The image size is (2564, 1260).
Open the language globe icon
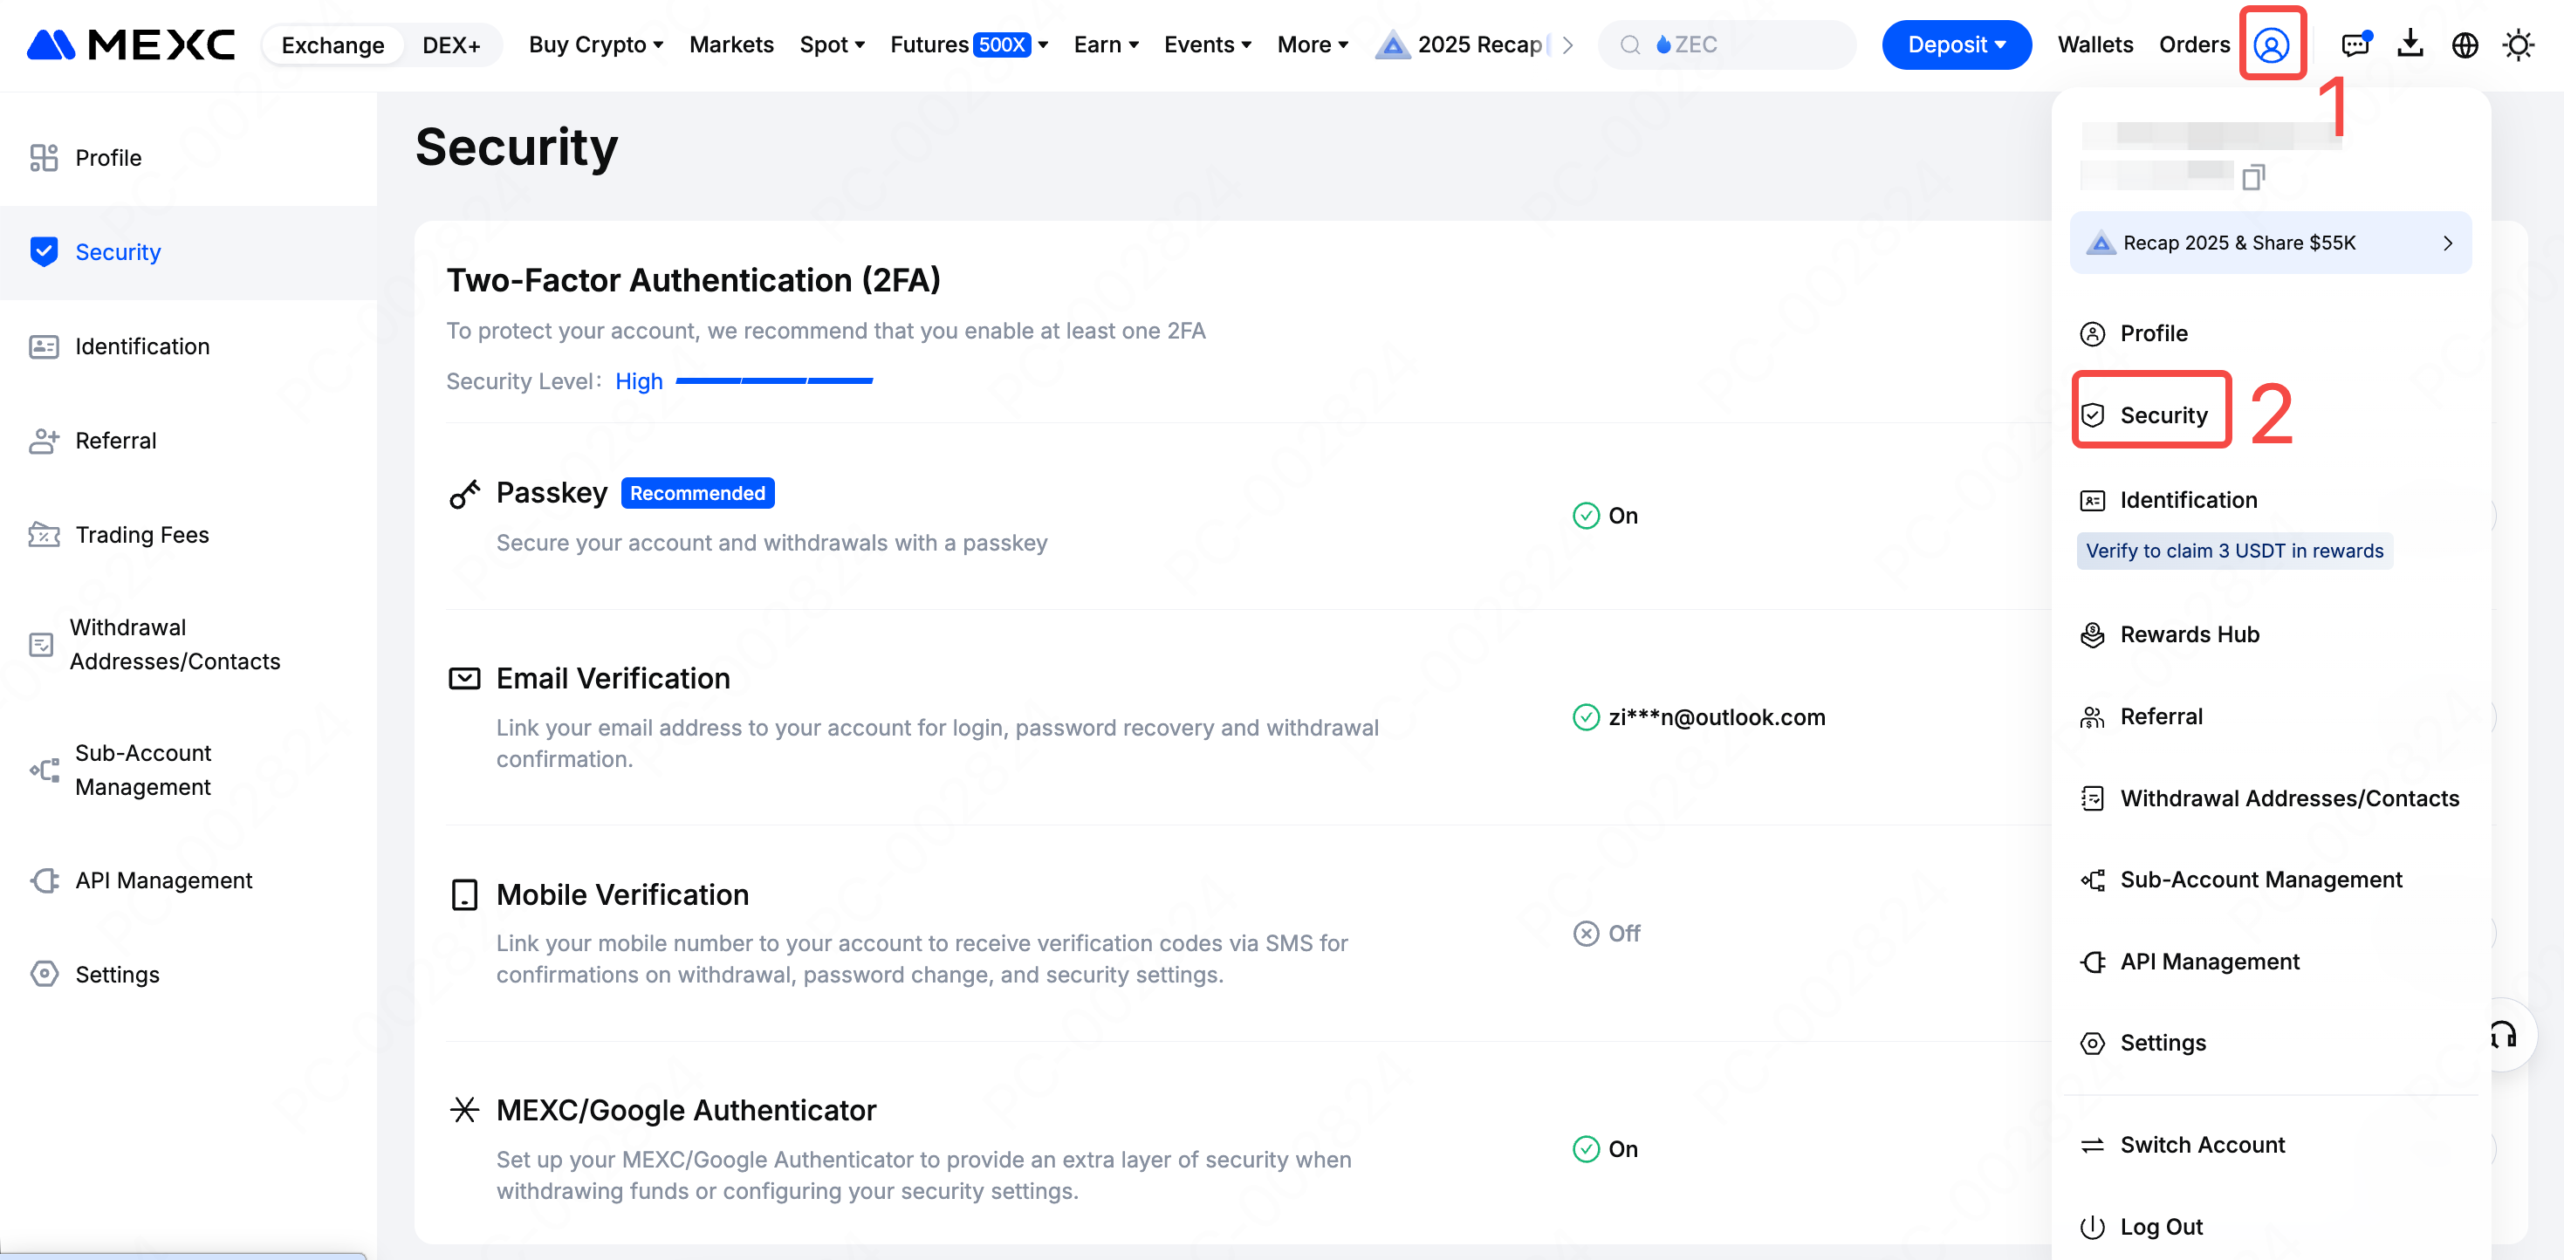coord(2465,45)
